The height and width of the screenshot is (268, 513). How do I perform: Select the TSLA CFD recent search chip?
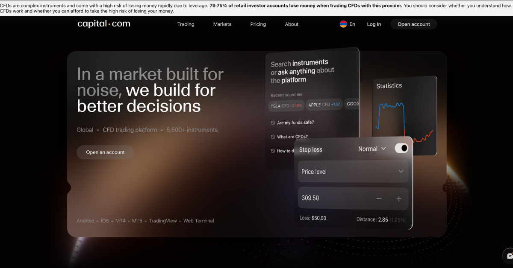[x=286, y=105]
